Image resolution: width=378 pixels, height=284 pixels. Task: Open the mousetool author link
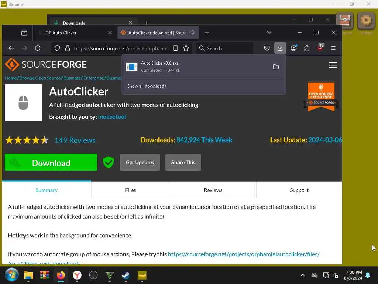[x=112, y=116]
